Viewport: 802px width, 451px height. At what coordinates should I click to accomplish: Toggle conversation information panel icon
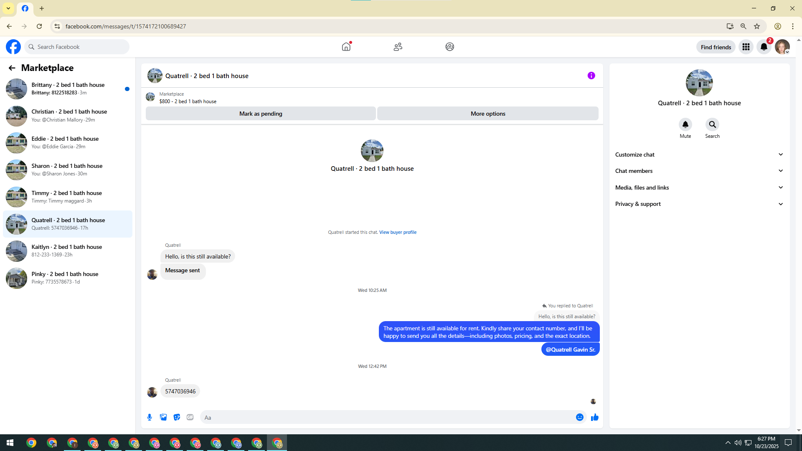point(591,76)
